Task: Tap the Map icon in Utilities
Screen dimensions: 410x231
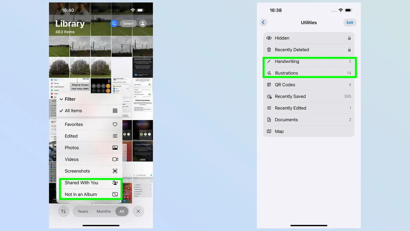Action: tap(270, 131)
